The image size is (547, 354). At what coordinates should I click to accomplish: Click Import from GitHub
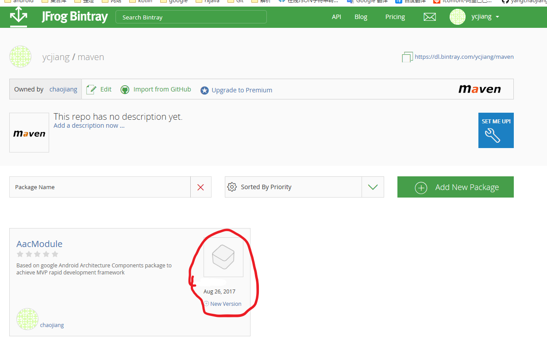162,89
